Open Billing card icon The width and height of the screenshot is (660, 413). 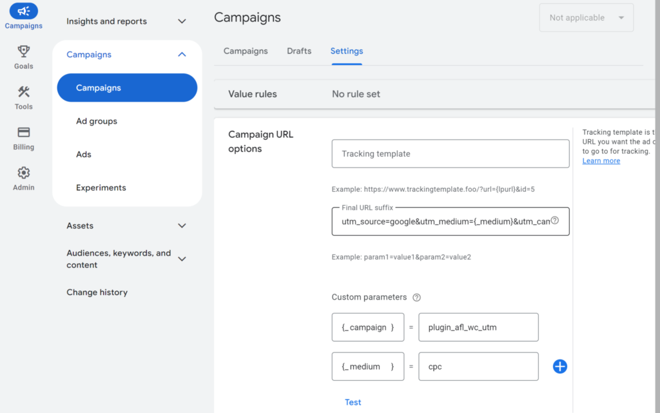(x=23, y=133)
